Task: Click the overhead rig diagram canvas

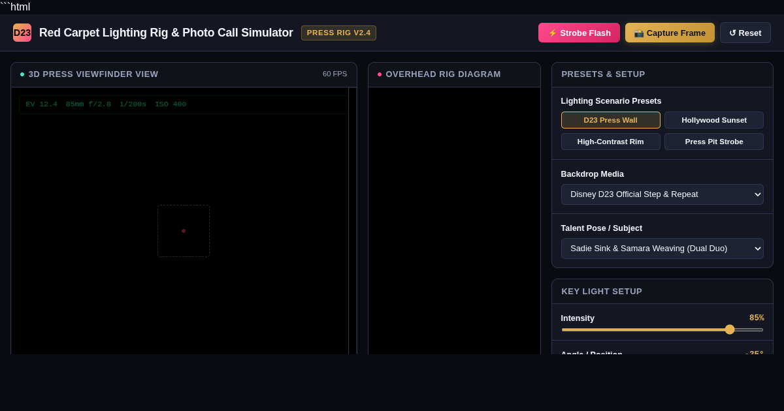Action: (x=454, y=221)
